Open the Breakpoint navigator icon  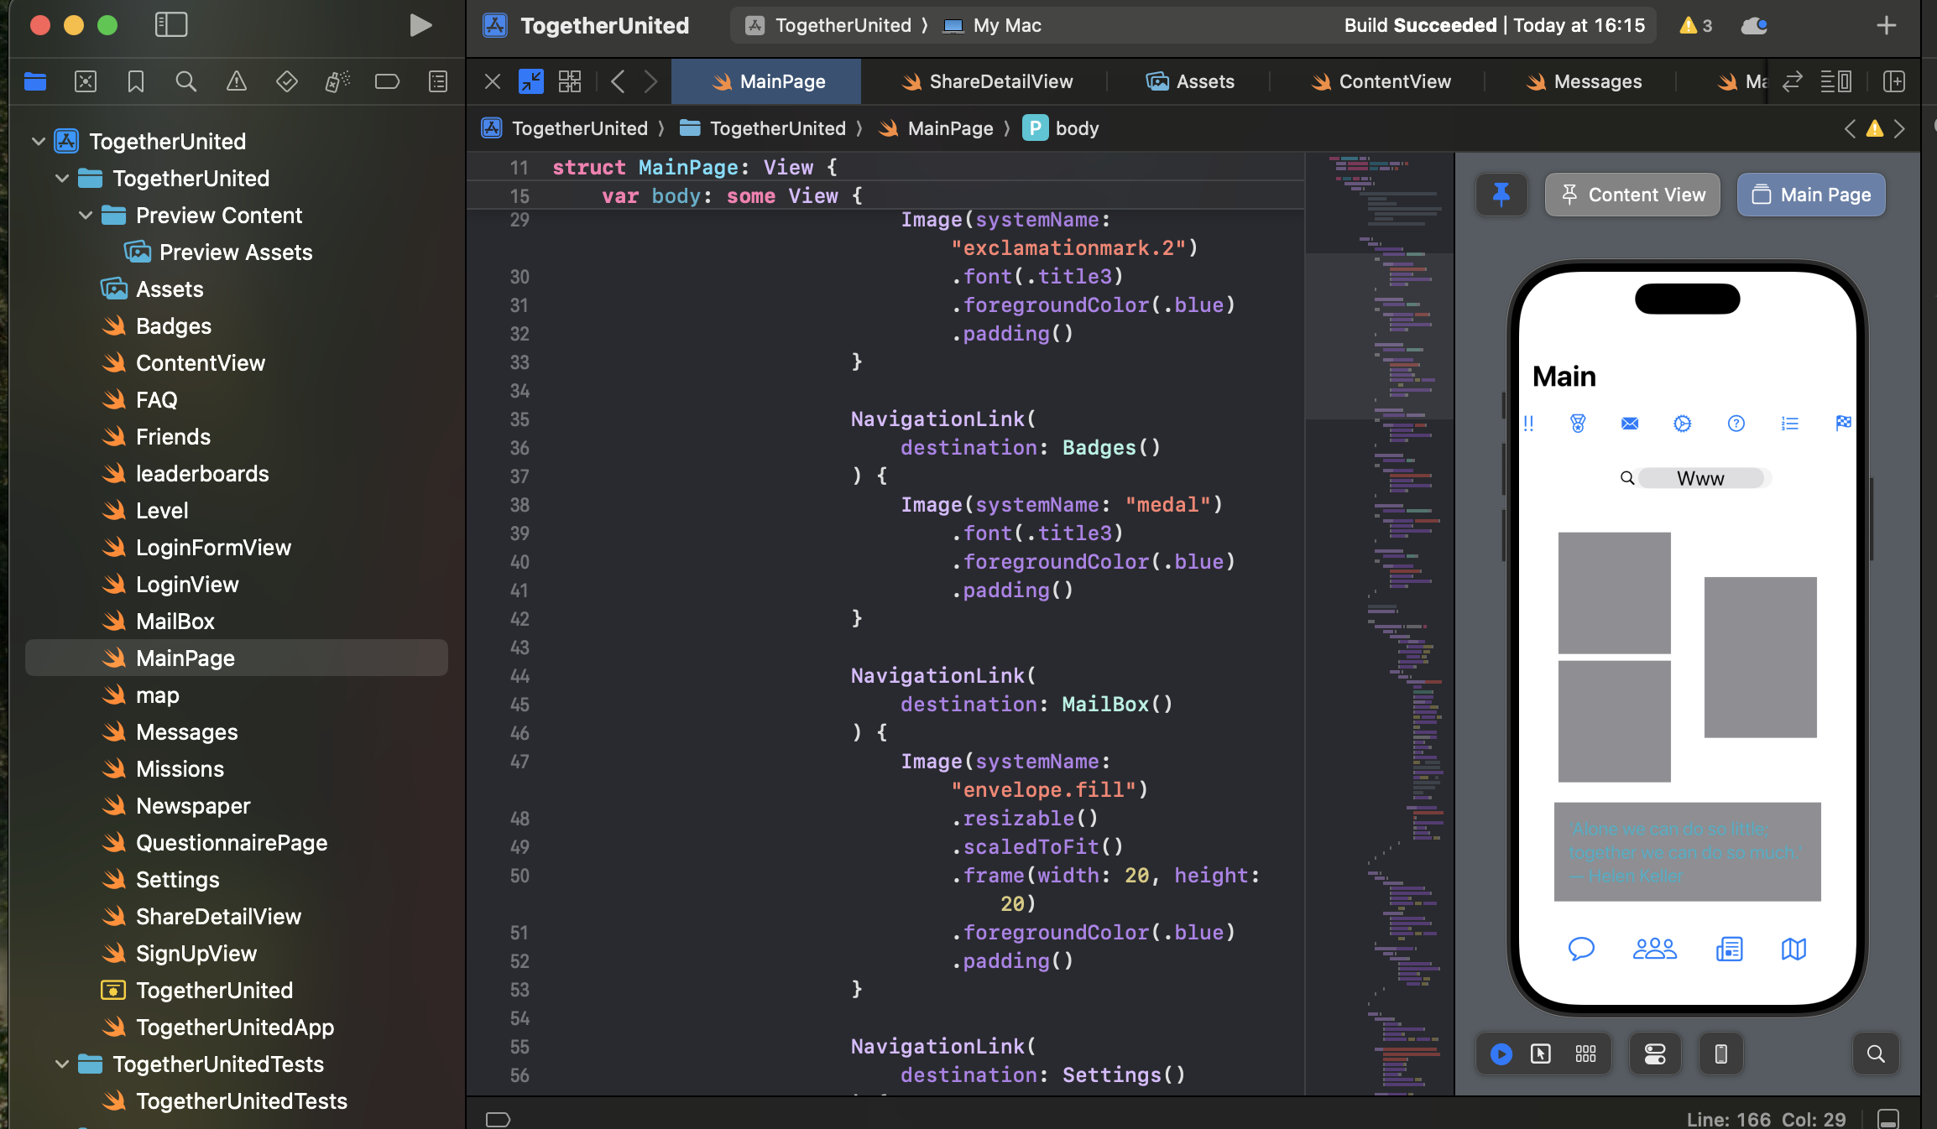tap(387, 81)
